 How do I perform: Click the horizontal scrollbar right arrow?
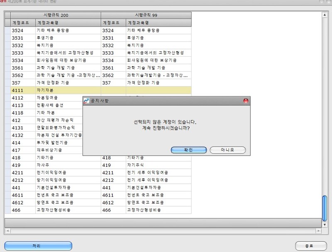coord(325,224)
